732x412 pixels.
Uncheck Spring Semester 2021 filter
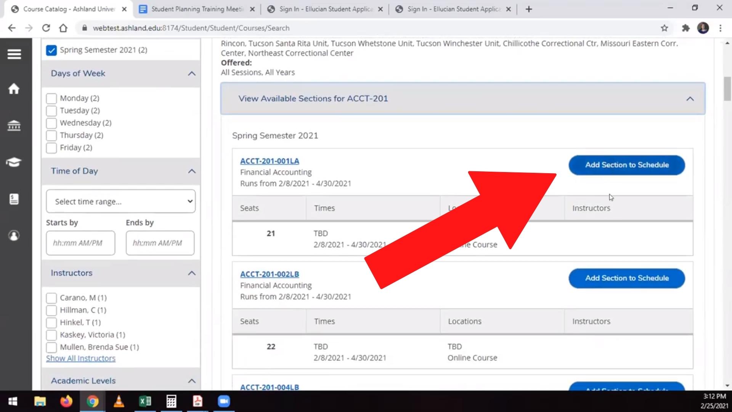pyautogui.click(x=51, y=50)
